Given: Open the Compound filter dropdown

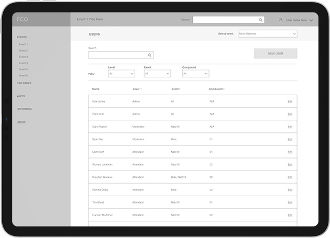Looking at the screenshot, I should click(x=195, y=74).
